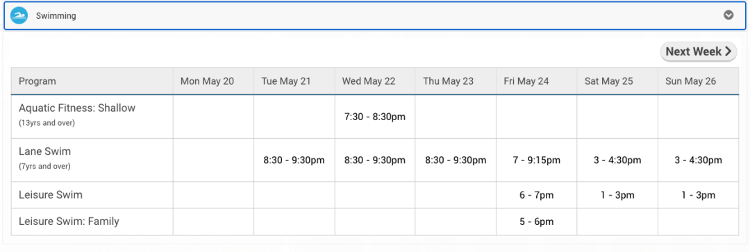Viewport: 750px width, 252px height.
Task: Select Saturday 1 - 3pm Leisure Swim slot
Action: pyautogui.click(x=617, y=195)
